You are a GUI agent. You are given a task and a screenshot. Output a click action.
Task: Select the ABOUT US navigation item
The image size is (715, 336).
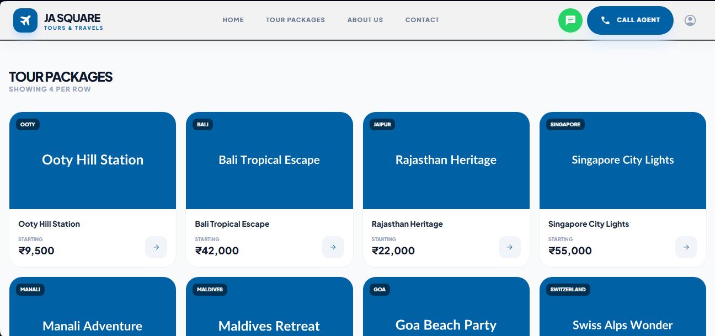point(365,20)
